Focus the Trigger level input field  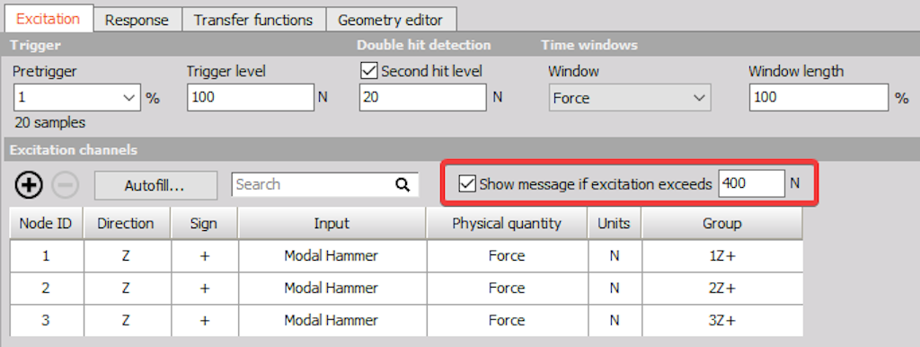tap(252, 97)
